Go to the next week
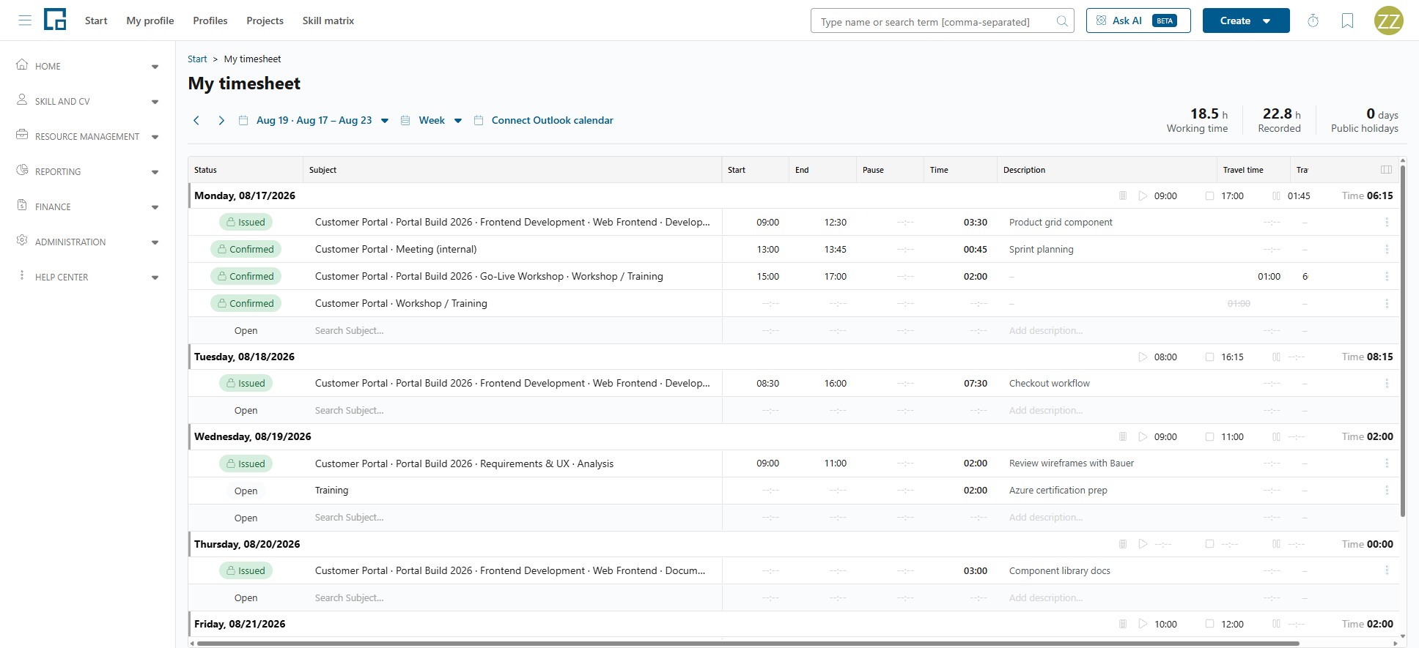This screenshot has width=1419, height=648. coord(221,120)
